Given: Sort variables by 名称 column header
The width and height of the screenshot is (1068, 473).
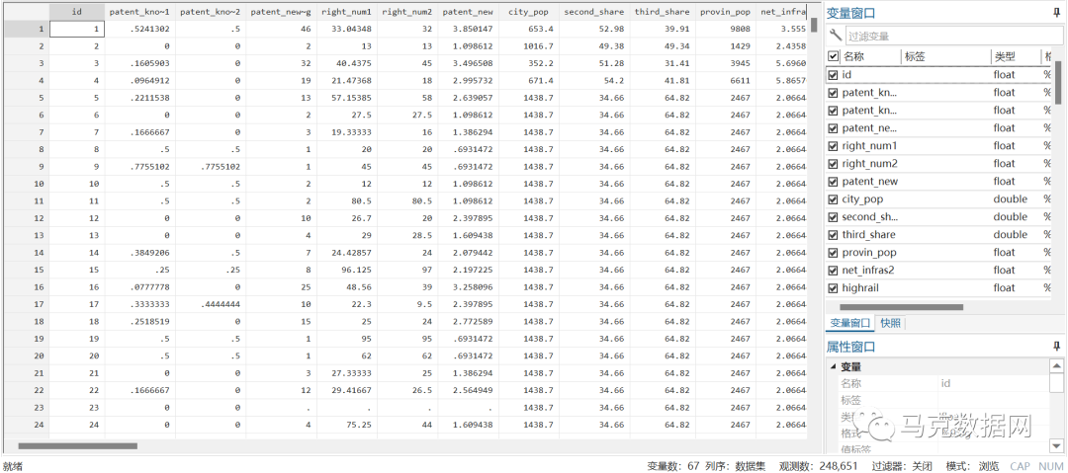Looking at the screenshot, I should pos(853,57).
